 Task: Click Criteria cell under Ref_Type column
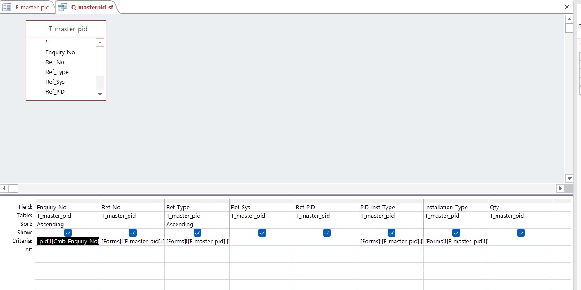tap(197, 241)
